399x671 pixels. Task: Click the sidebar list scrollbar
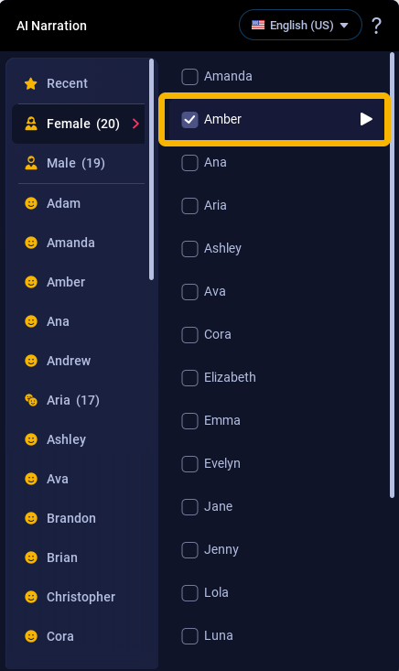[151, 169]
